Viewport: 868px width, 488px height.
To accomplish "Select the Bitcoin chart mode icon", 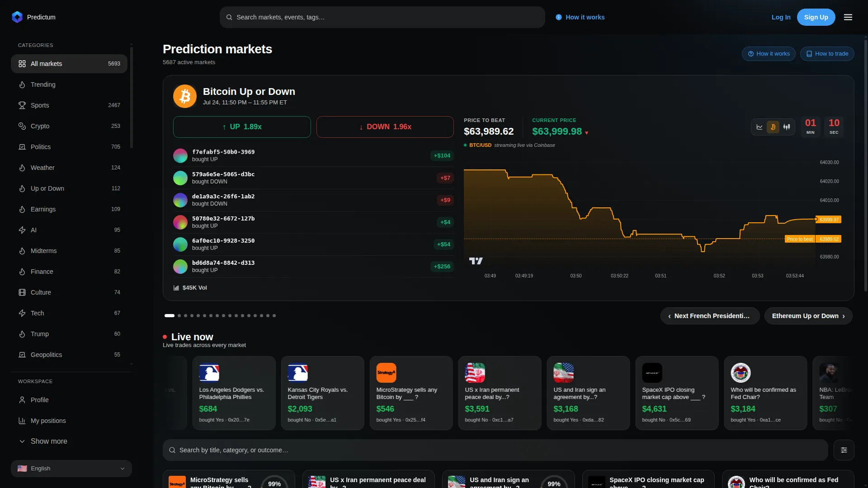I will point(773,127).
